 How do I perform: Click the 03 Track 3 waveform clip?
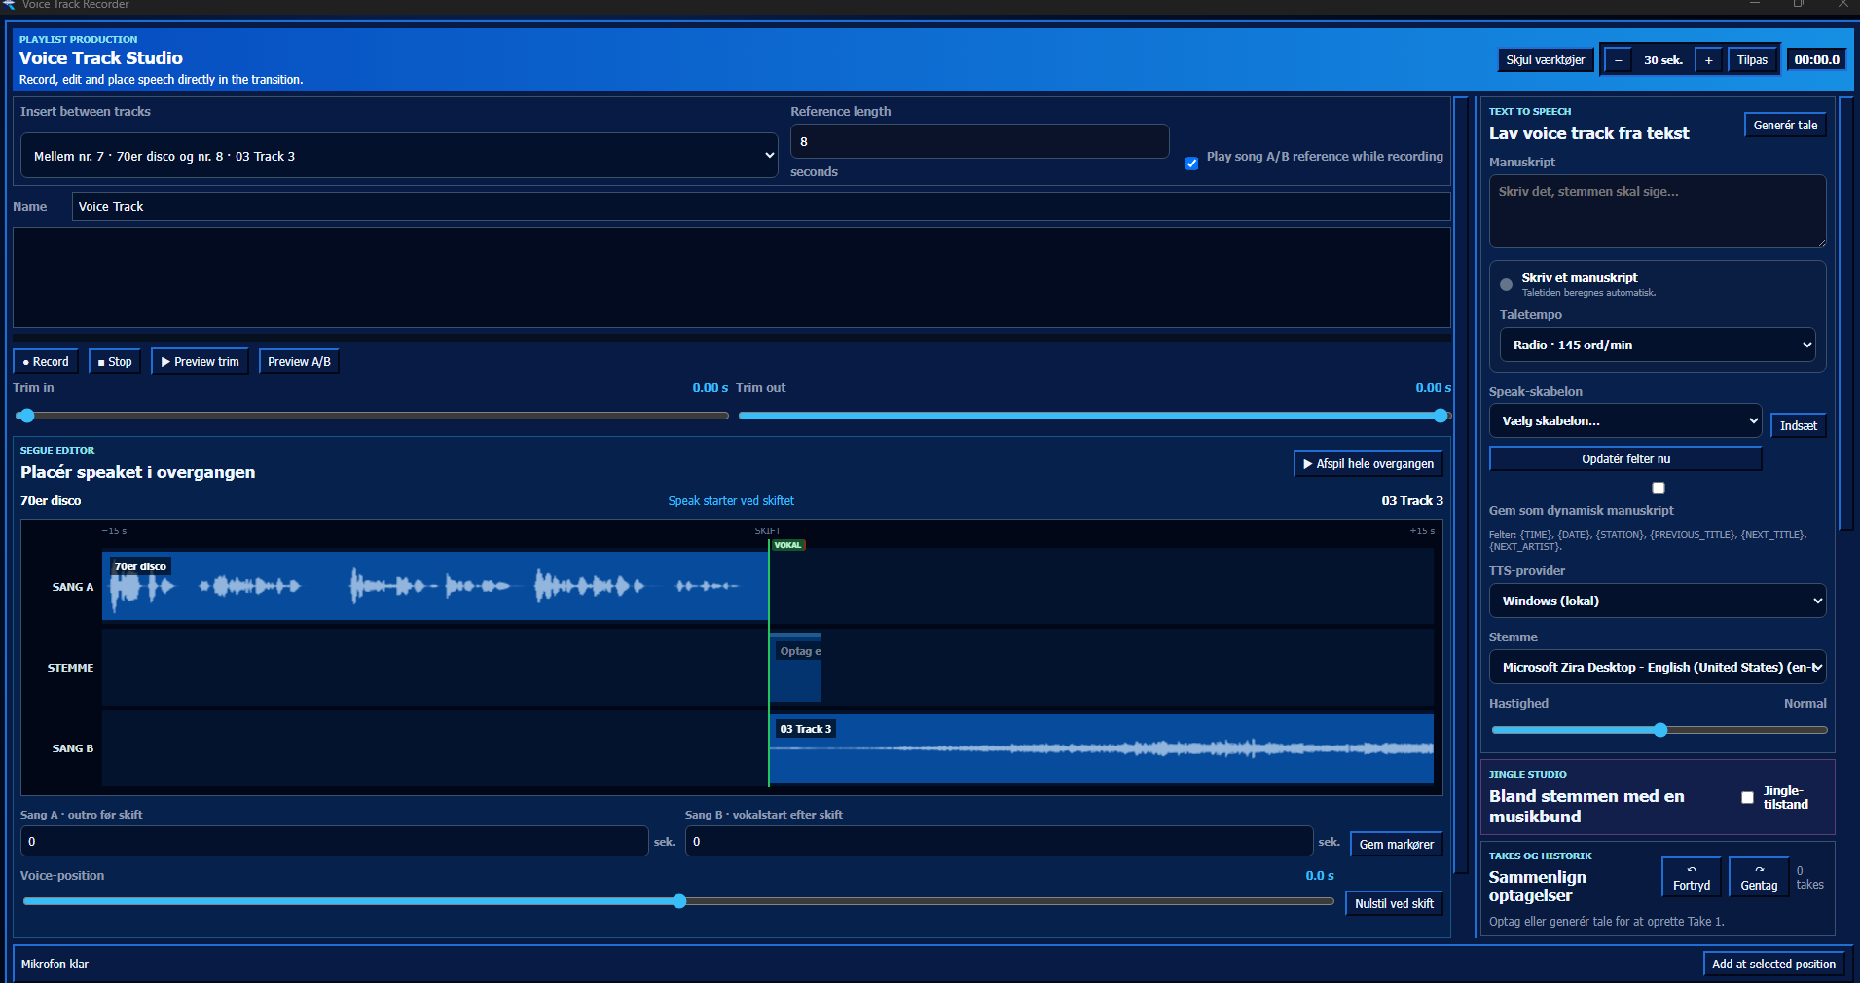point(1101,748)
